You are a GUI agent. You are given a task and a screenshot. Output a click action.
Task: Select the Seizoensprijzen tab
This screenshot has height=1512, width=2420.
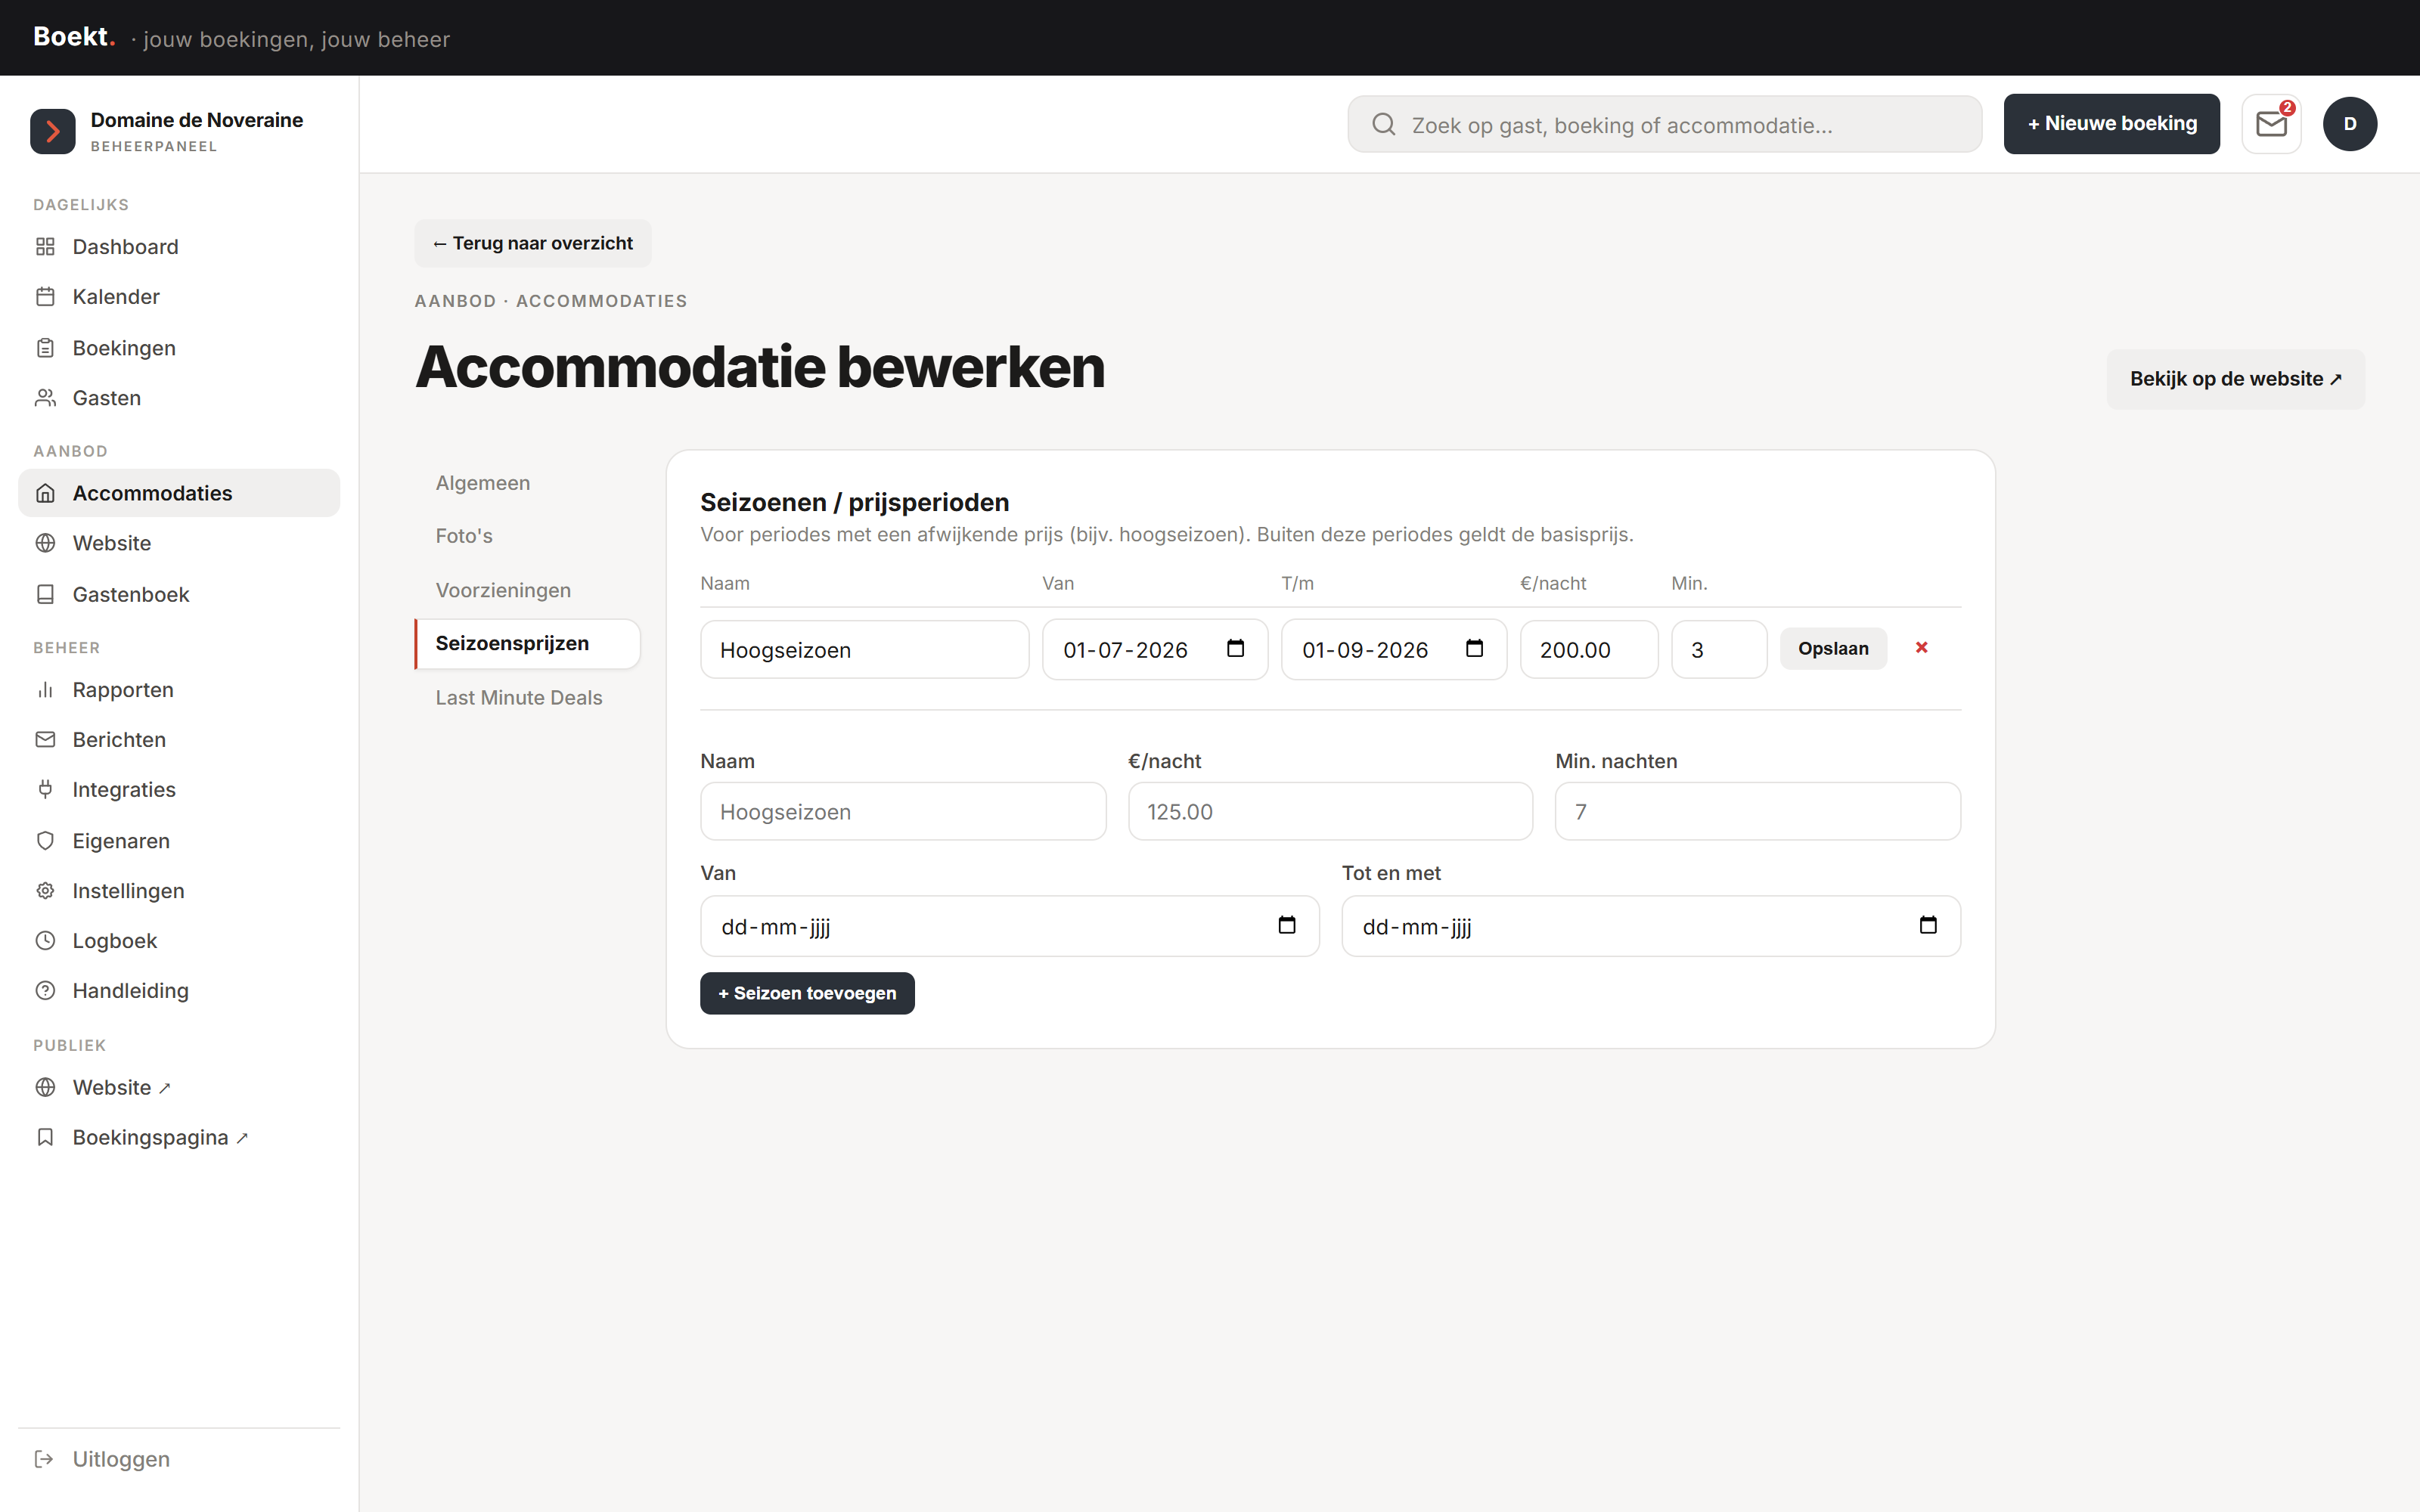[527, 643]
